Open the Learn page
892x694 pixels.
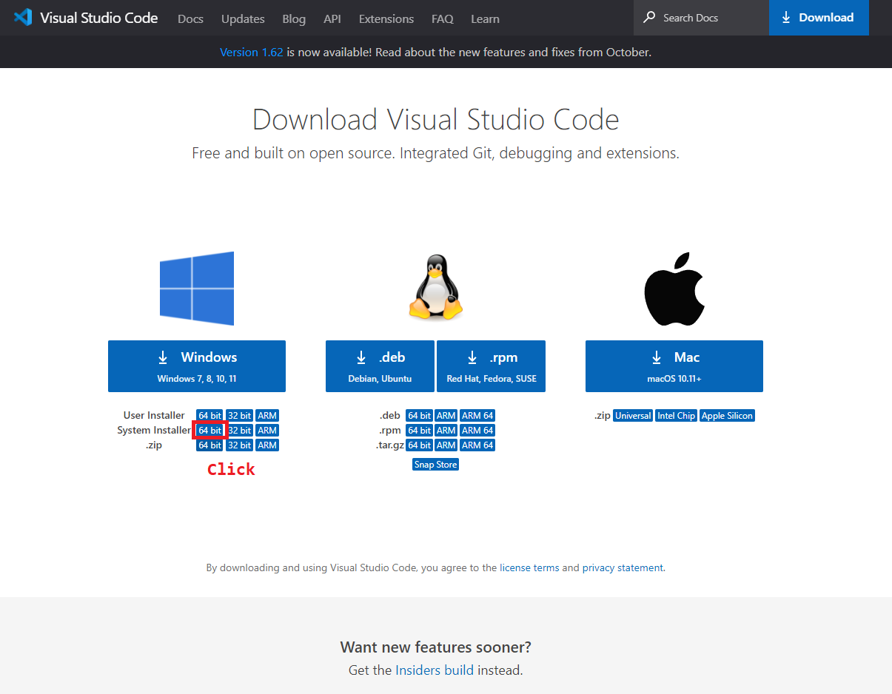[x=485, y=18]
